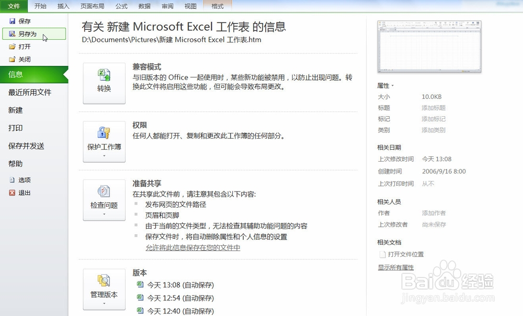This screenshot has height=316, width=523.
Task: Click the red Exit (退出) icon
Action: pos(13,193)
